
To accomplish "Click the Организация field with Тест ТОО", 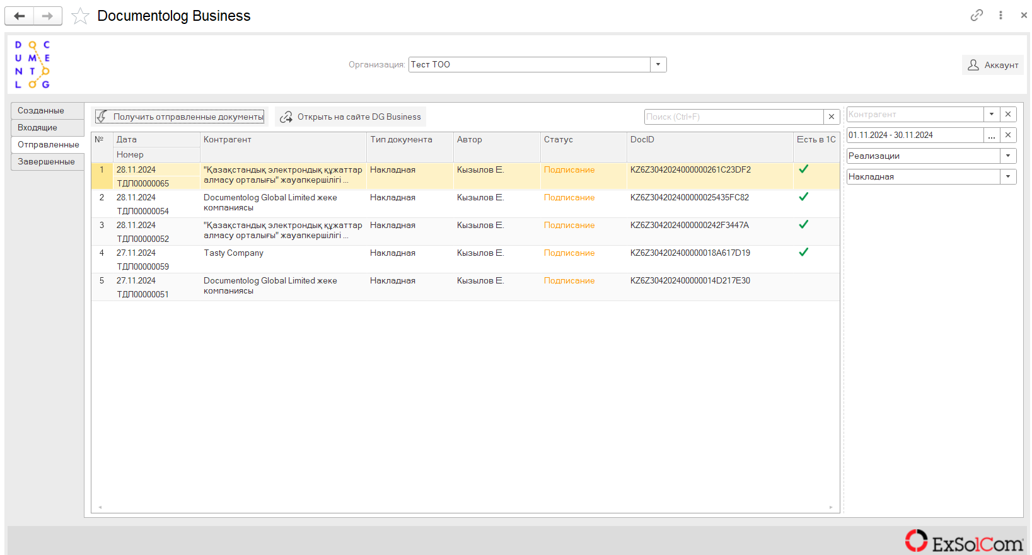I will pos(530,64).
